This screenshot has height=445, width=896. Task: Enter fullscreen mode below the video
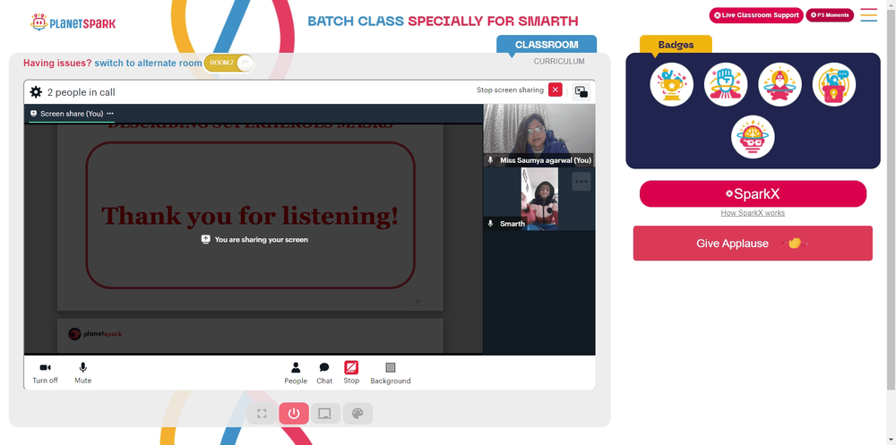point(262,414)
